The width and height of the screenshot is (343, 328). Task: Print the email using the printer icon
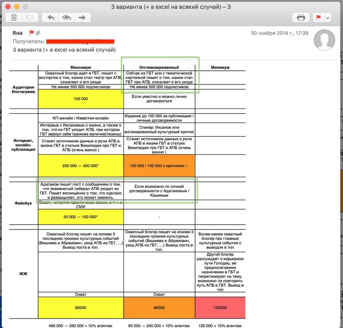[x=301, y=18]
